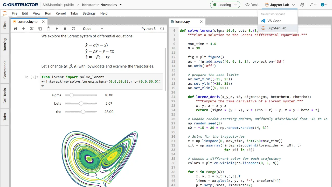Open the Code cell type dropdown
Screen dimensions: 332x187
point(93,29)
